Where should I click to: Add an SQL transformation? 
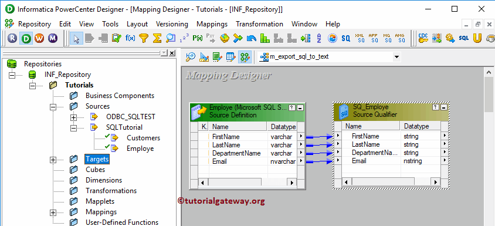point(464,38)
